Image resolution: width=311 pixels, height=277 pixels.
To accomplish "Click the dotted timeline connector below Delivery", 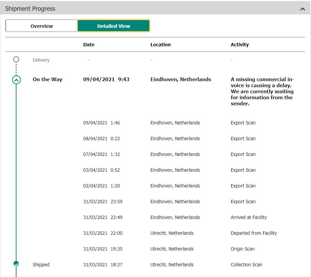I will [x=16, y=69].
